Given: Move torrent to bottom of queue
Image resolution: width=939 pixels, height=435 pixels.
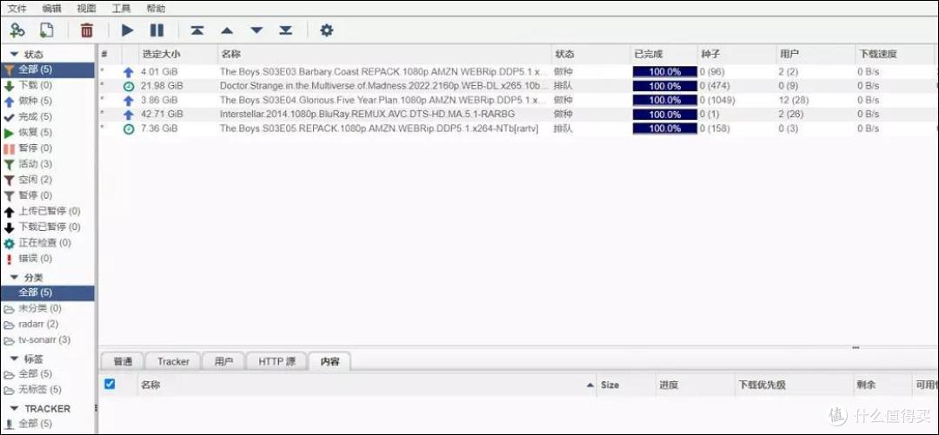Looking at the screenshot, I should [x=286, y=30].
